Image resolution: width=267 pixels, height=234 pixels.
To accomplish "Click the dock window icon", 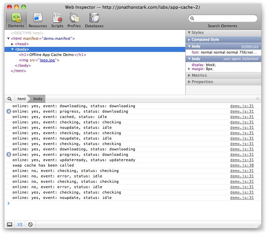I will point(10,225).
